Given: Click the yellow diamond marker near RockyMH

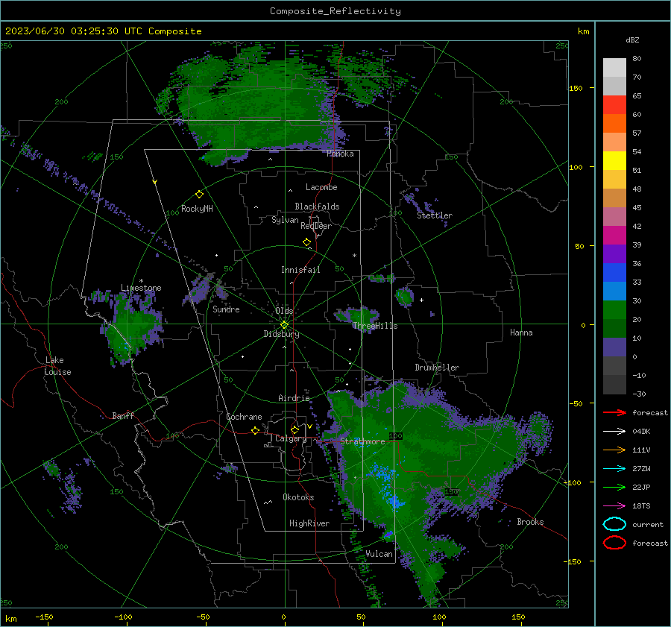Looking at the screenshot, I should click(x=199, y=195).
